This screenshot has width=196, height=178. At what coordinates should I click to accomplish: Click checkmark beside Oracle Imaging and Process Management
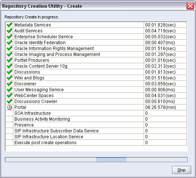click(9, 54)
